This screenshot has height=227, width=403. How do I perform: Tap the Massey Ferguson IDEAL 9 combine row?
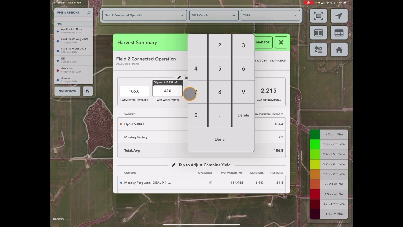[x=201, y=183]
